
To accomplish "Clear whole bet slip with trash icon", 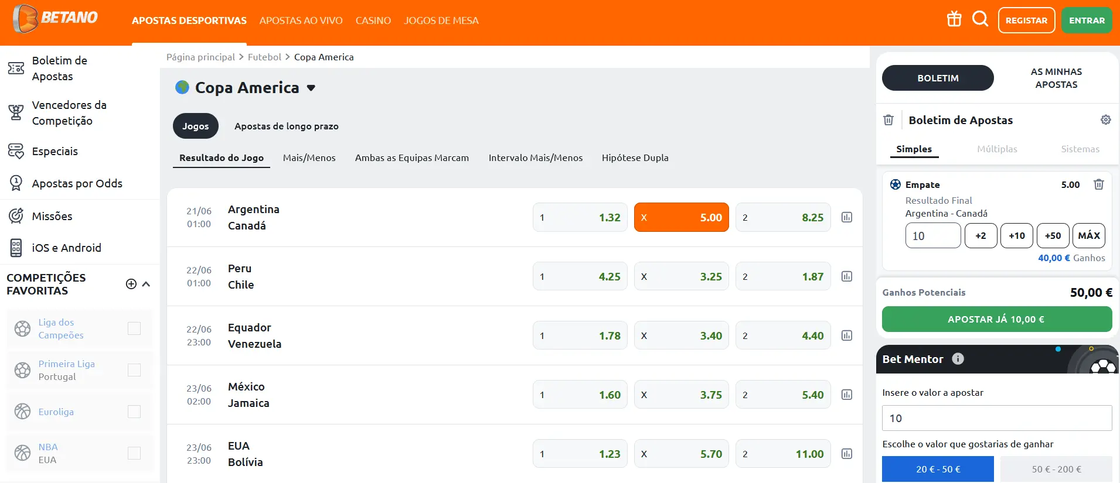I will tap(888, 120).
